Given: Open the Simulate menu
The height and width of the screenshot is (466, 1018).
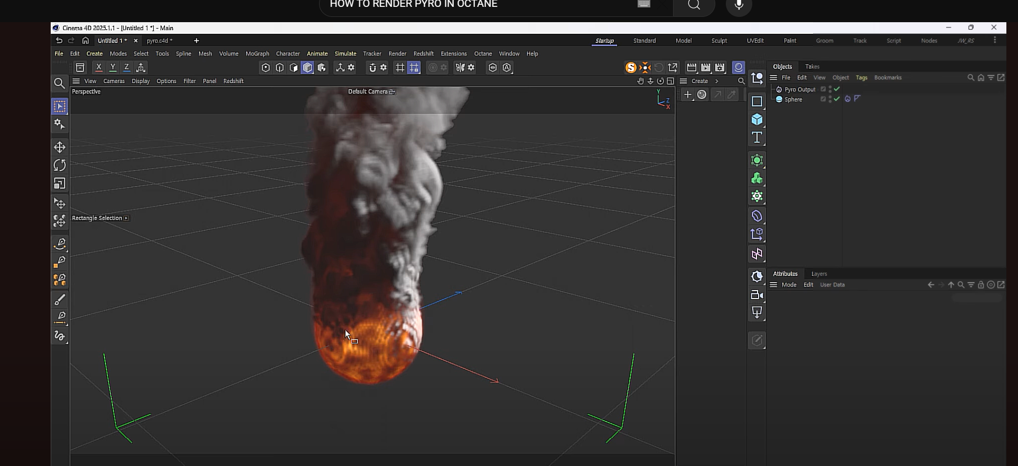Looking at the screenshot, I should point(345,54).
